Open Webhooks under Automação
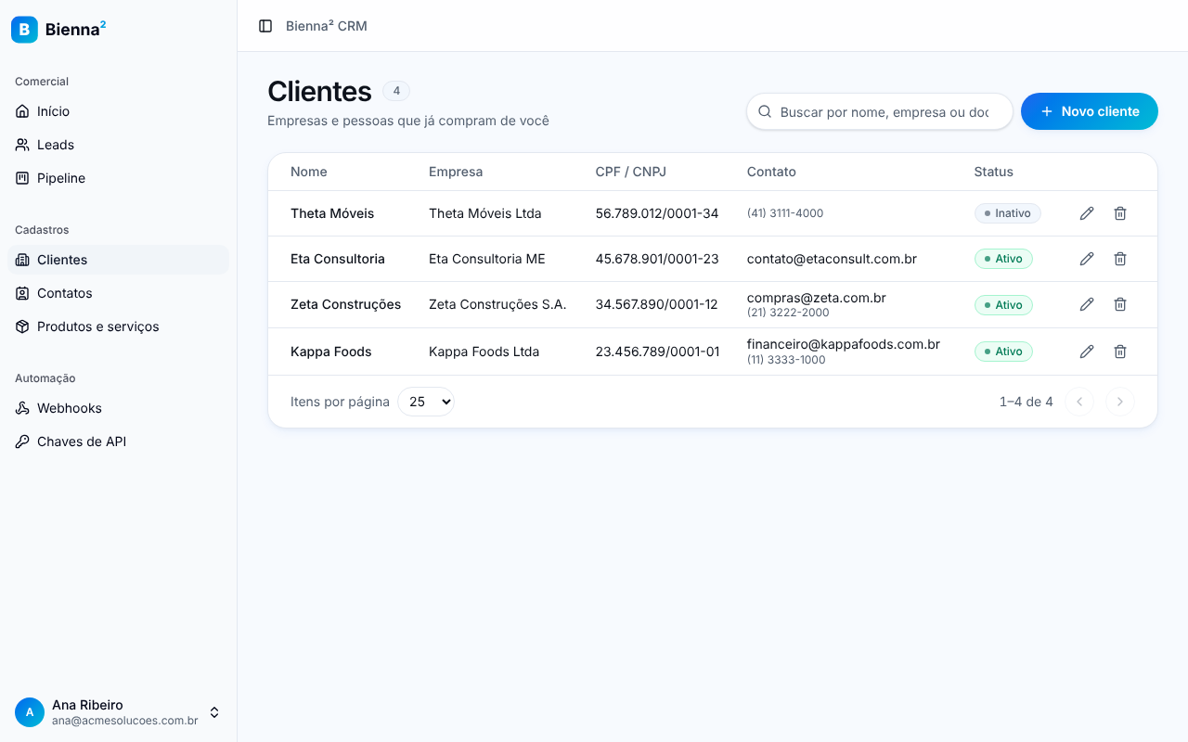The width and height of the screenshot is (1188, 742). [x=118, y=408]
